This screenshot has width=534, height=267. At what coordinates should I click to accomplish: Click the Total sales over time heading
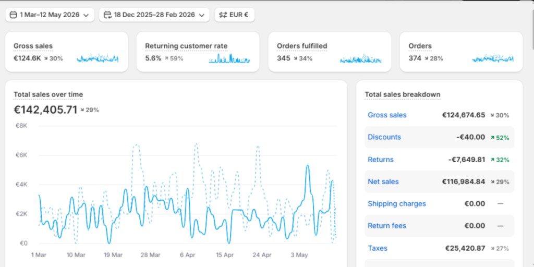(48, 95)
